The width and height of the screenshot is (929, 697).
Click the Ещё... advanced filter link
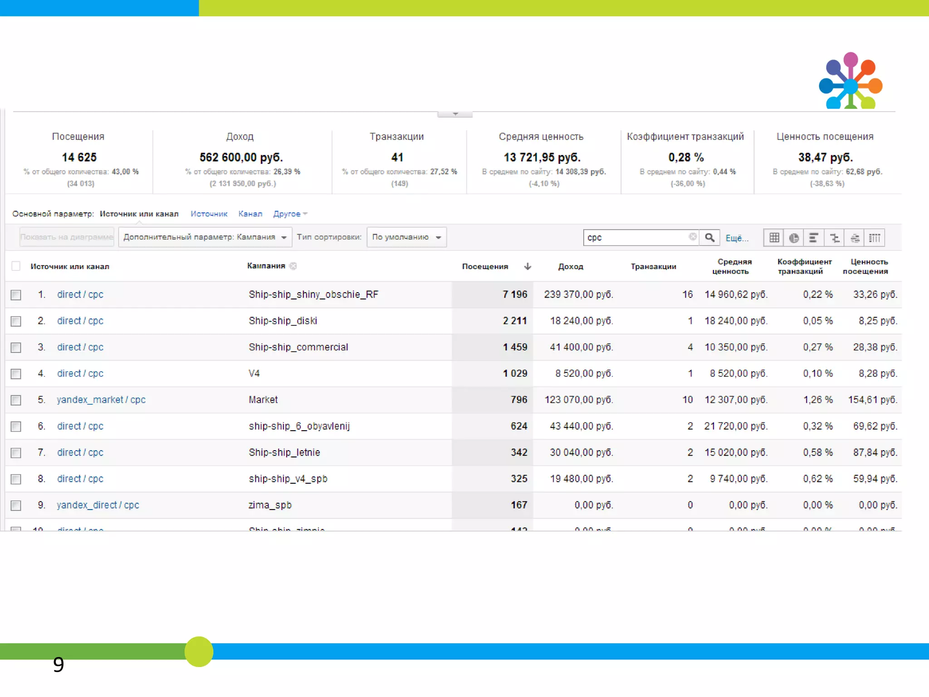point(736,238)
